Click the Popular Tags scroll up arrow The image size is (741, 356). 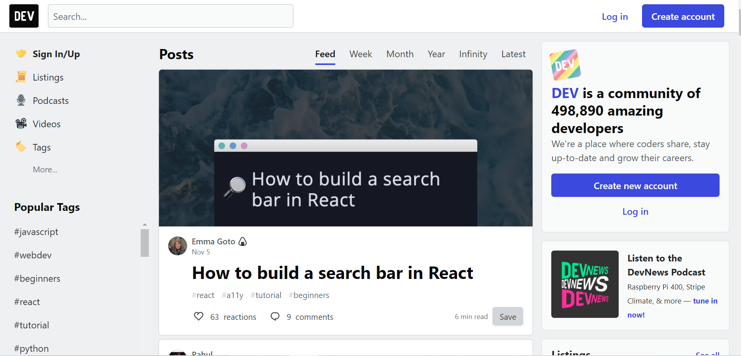click(145, 224)
